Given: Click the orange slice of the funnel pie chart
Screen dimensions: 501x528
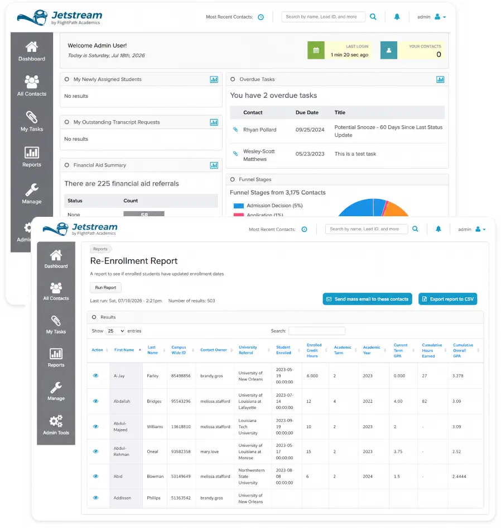Looking at the screenshot, I should click(396, 210).
